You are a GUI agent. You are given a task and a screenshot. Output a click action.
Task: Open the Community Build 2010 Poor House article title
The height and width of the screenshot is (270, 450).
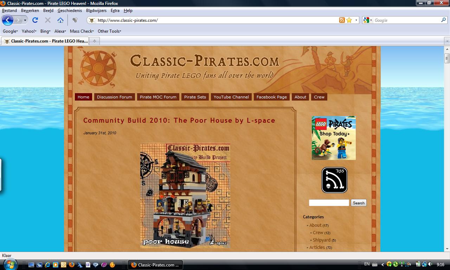pyautogui.click(x=179, y=120)
